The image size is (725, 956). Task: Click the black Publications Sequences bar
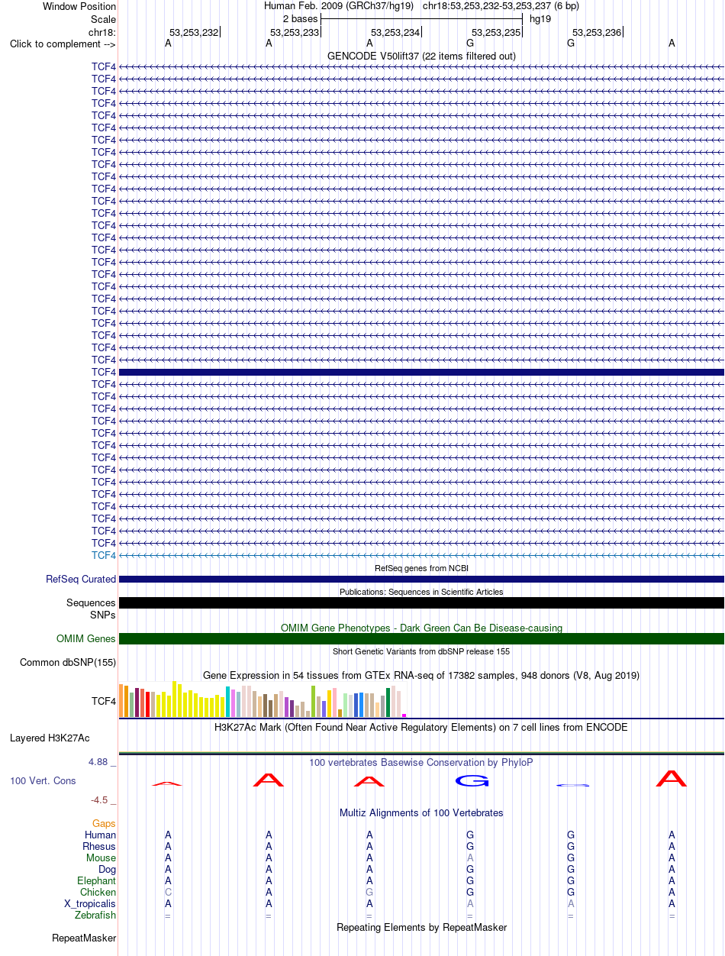pyautogui.click(x=421, y=603)
